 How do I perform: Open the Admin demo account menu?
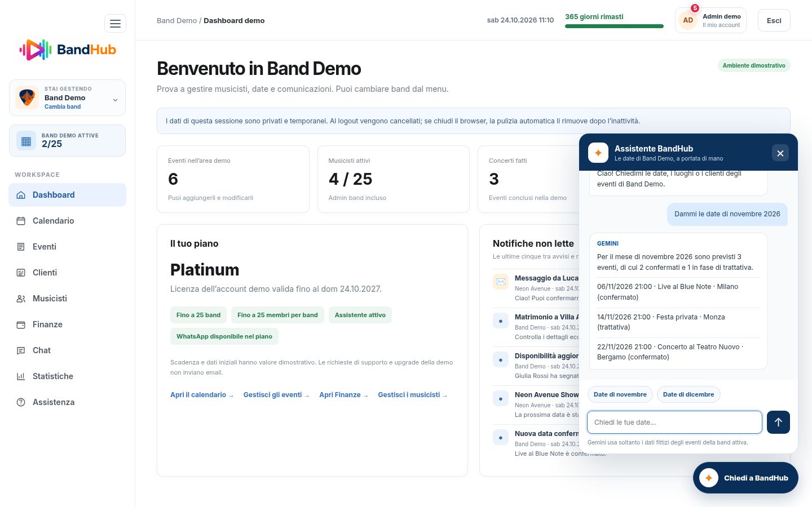point(710,20)
